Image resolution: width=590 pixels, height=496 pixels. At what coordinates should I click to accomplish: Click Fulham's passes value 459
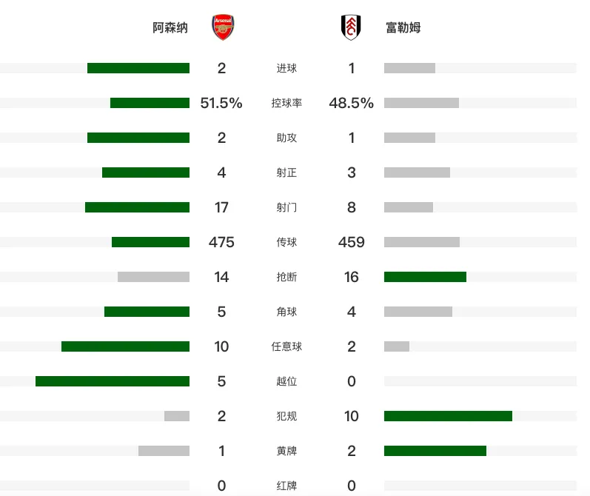click(x=351, y=242)
